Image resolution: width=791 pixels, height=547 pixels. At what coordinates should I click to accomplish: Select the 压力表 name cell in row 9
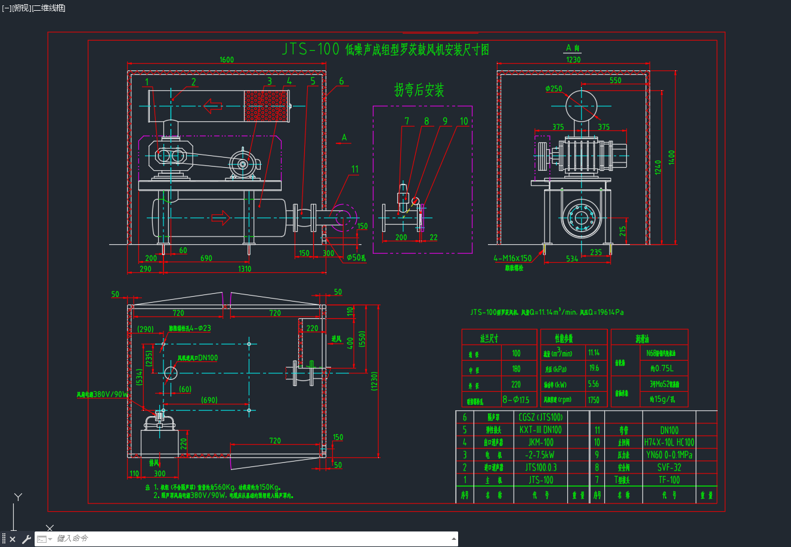click(624, 455)
